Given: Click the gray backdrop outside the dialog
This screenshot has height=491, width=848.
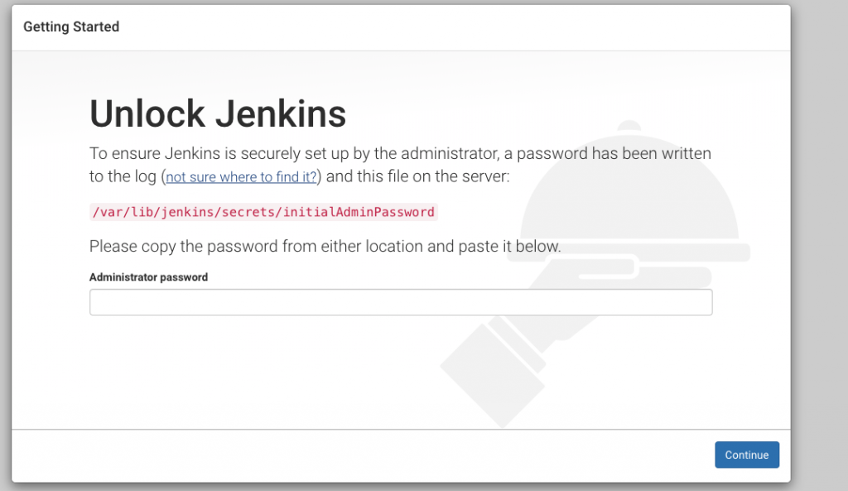Looking at the screenshot, I should [x=819, y=243].
